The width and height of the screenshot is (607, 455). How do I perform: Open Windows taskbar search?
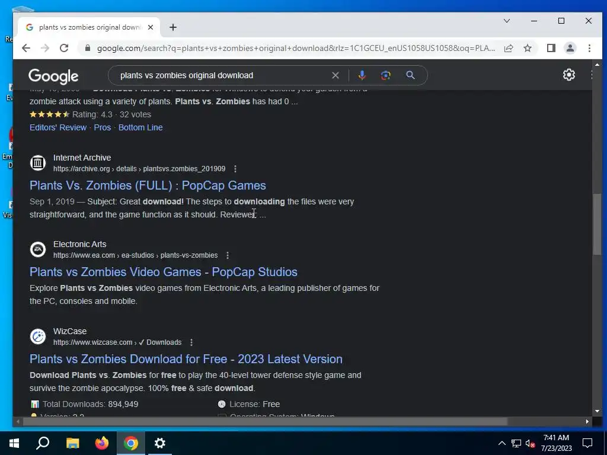43,443
